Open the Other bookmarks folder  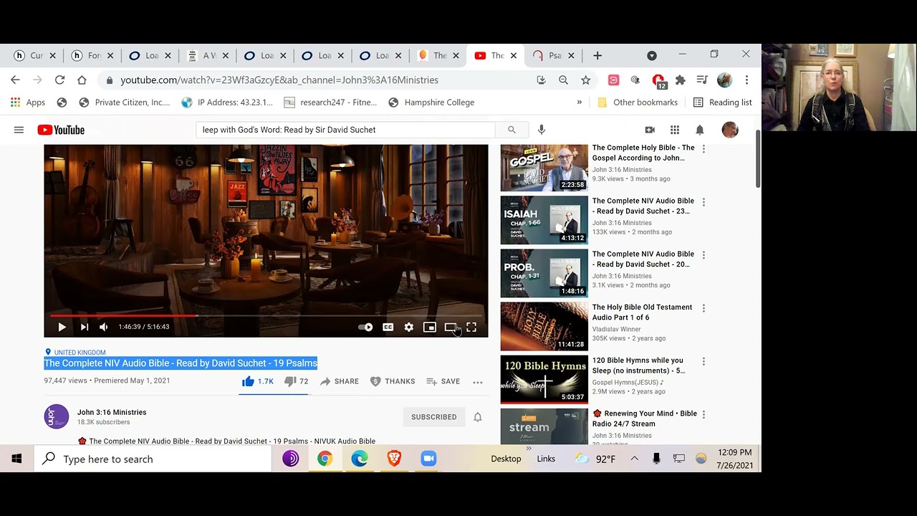tap(638, 102)
